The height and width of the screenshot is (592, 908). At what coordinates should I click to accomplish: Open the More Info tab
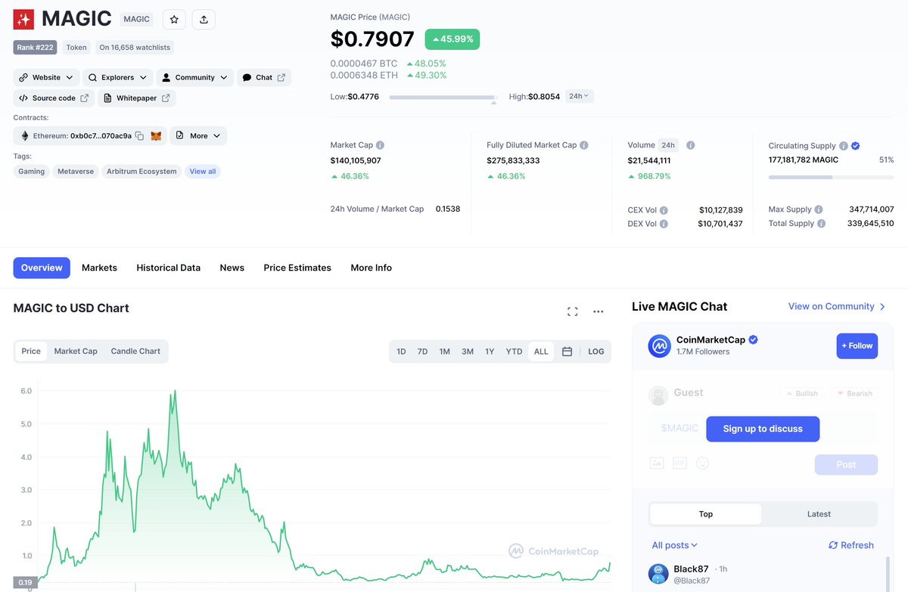(371, 268)
